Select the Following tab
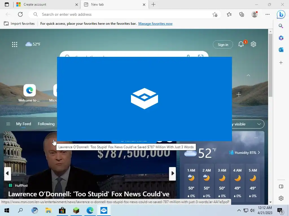 tap(46, 124)
